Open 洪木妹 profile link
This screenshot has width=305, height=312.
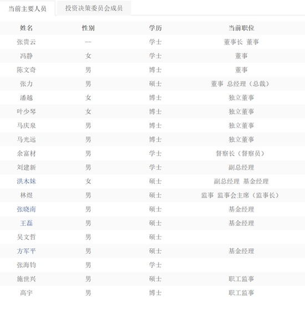tap(26, 181)
